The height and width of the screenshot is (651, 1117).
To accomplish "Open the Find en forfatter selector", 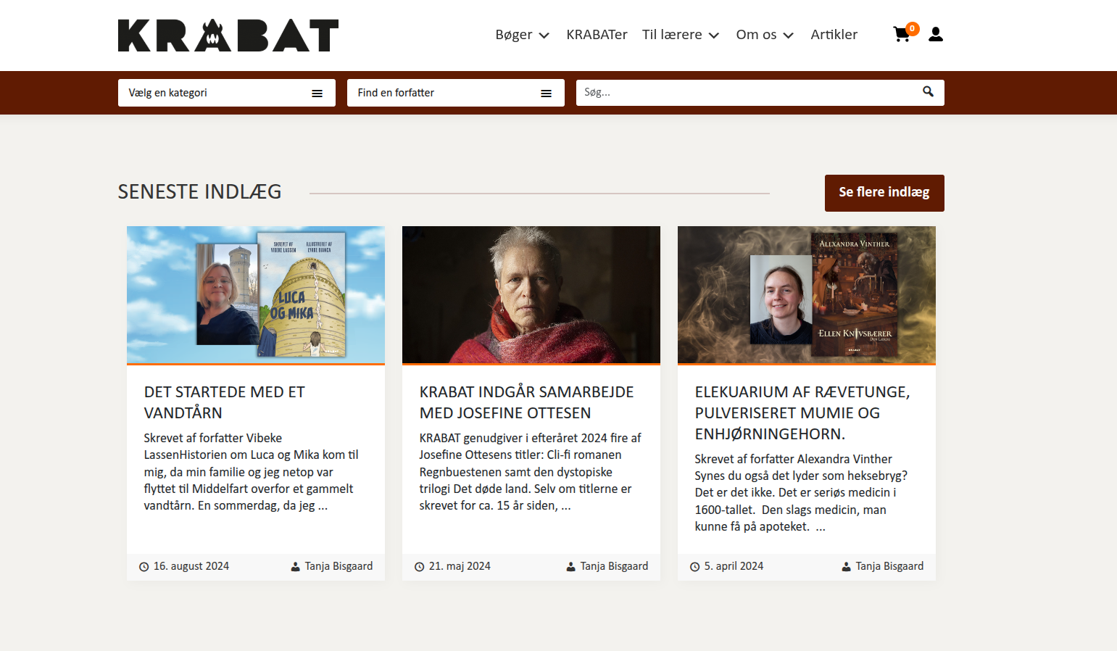I will [456, 93].
